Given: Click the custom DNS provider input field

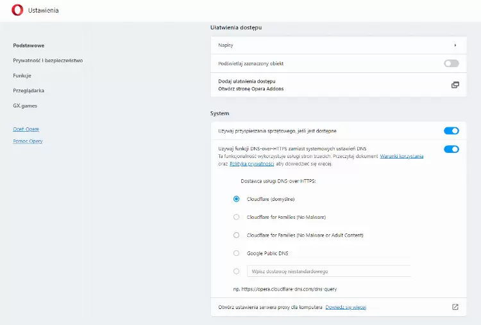Looking at the screenshot, I should click(329, 271).
